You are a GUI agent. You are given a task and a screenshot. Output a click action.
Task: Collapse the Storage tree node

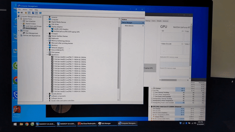(x=19, y=31)
